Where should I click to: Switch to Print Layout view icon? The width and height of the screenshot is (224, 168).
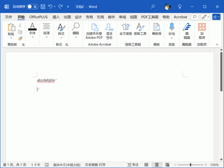[x=157, y=165]
